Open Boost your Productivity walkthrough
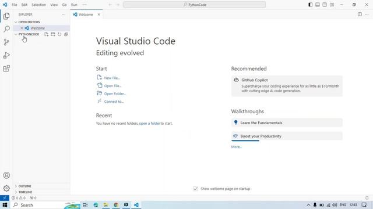Screen dimensions: 373x209 [287, 136]
